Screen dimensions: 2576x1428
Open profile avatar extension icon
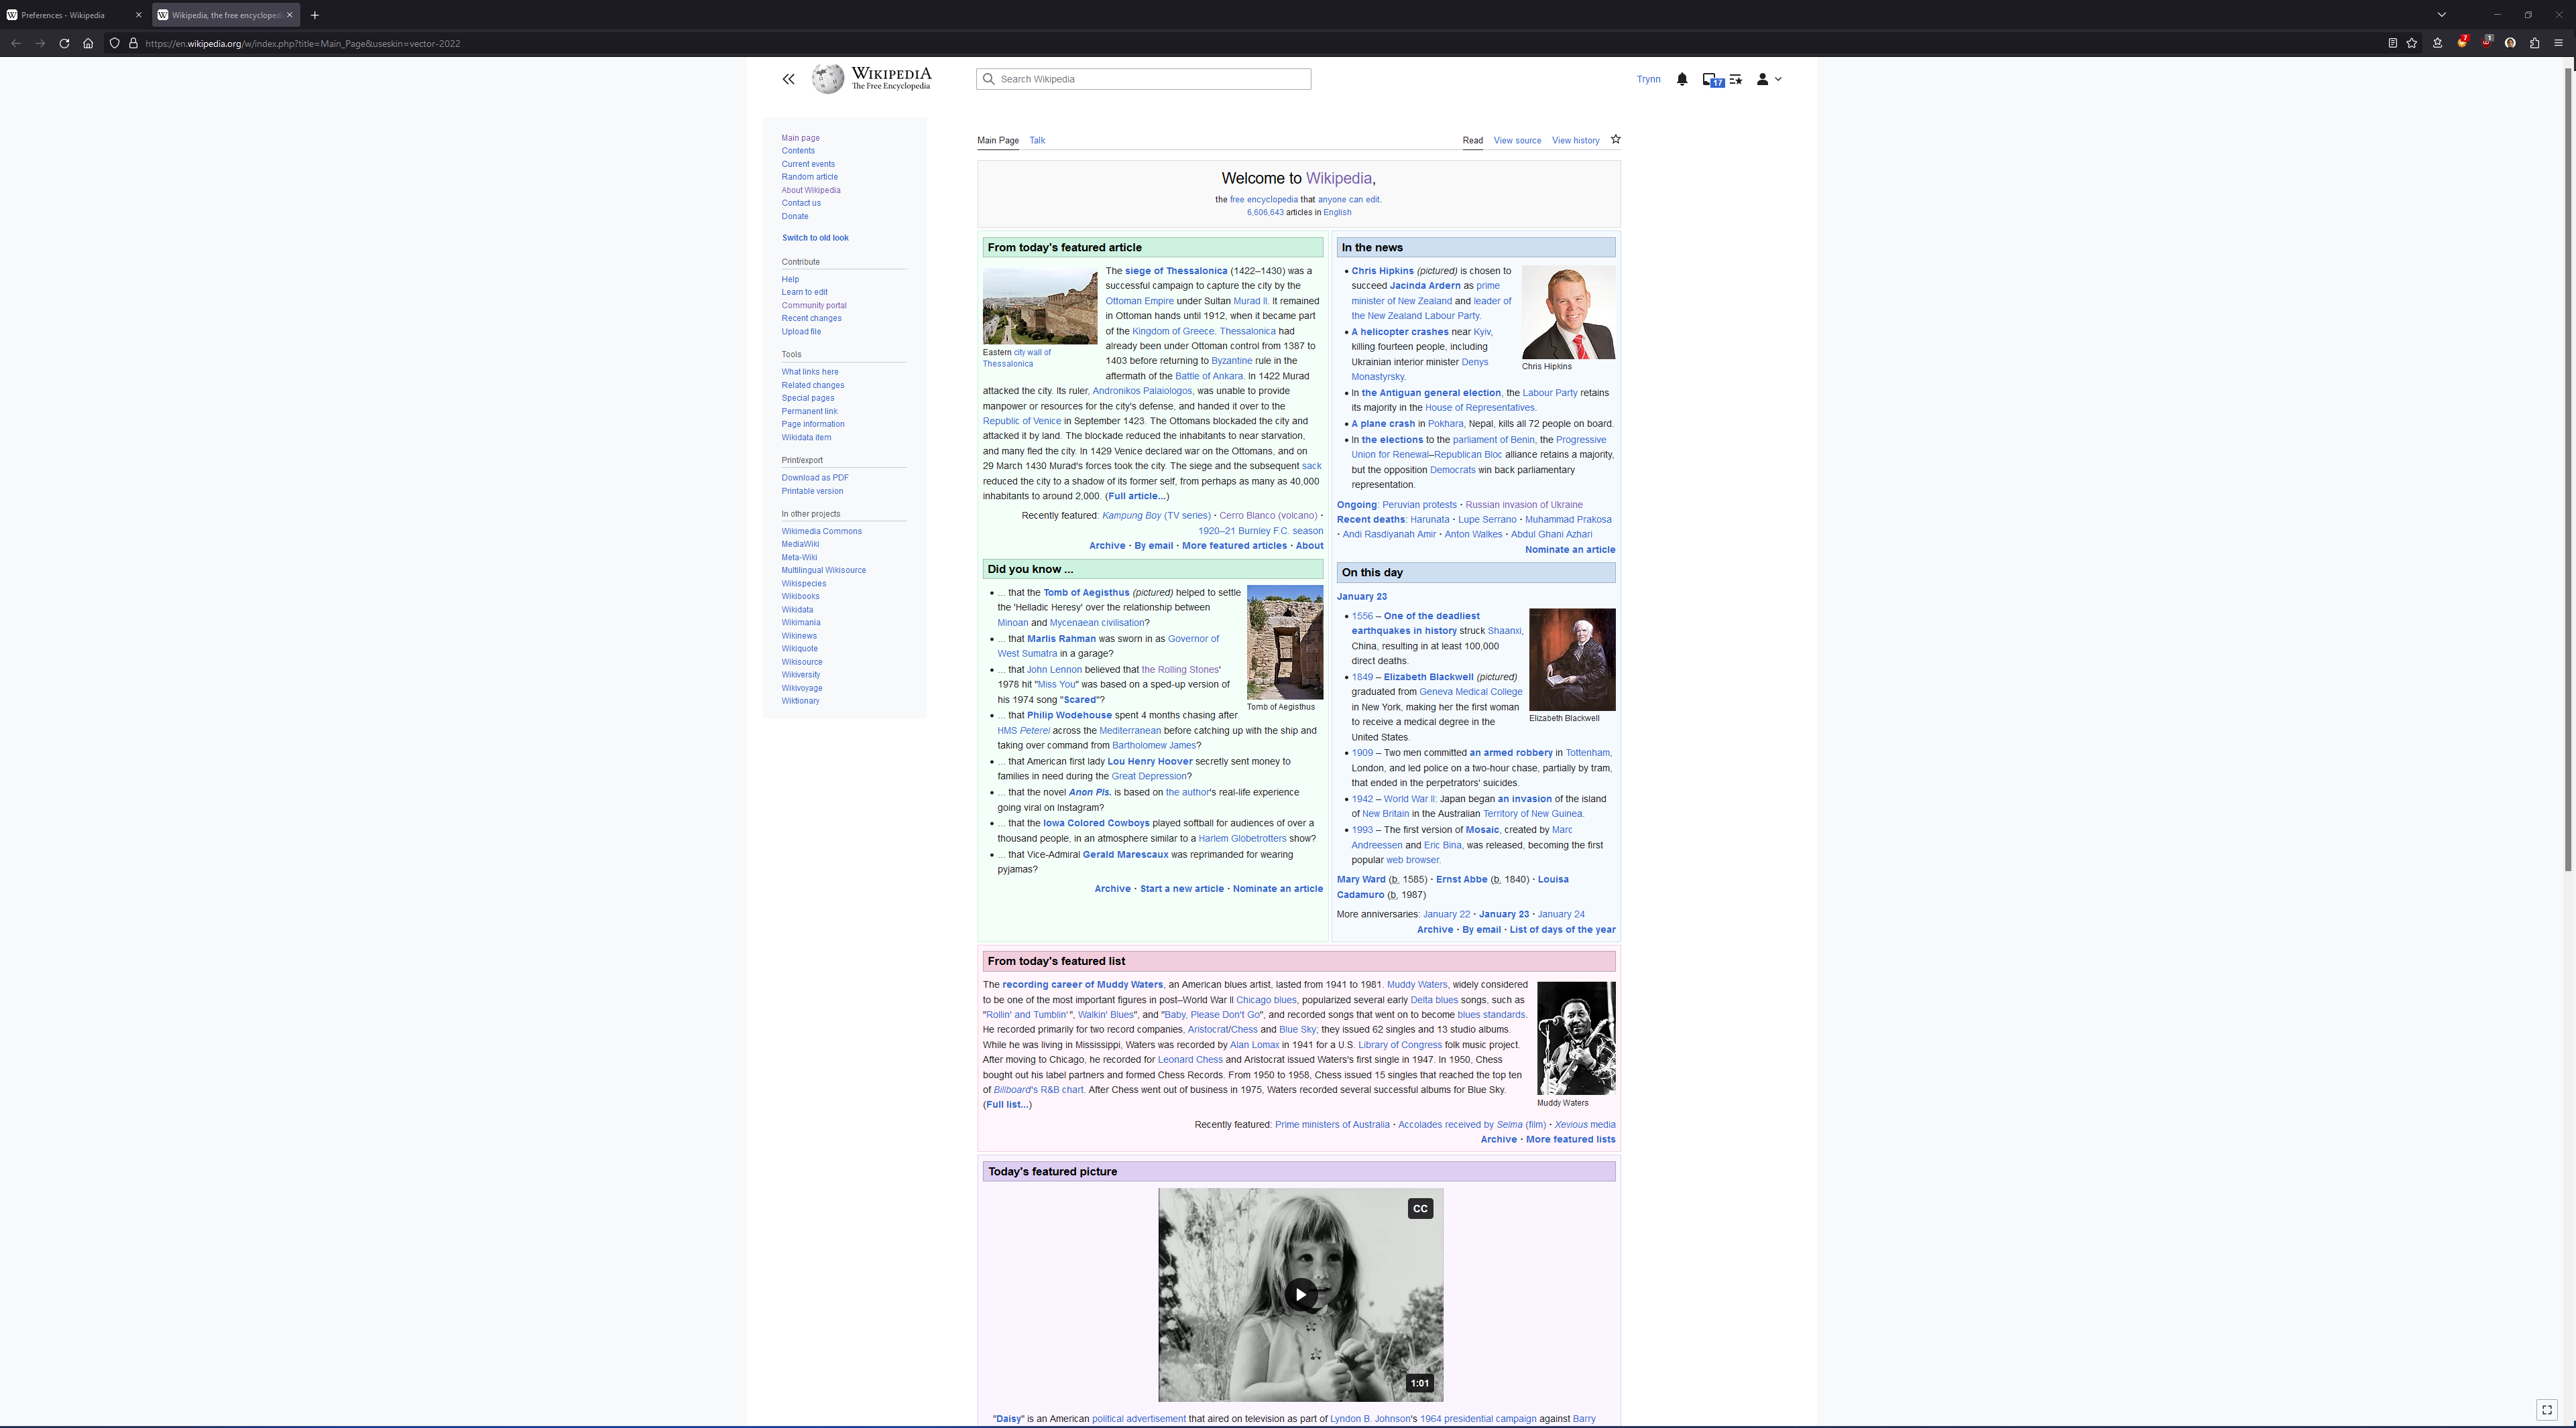point(2510,43)
